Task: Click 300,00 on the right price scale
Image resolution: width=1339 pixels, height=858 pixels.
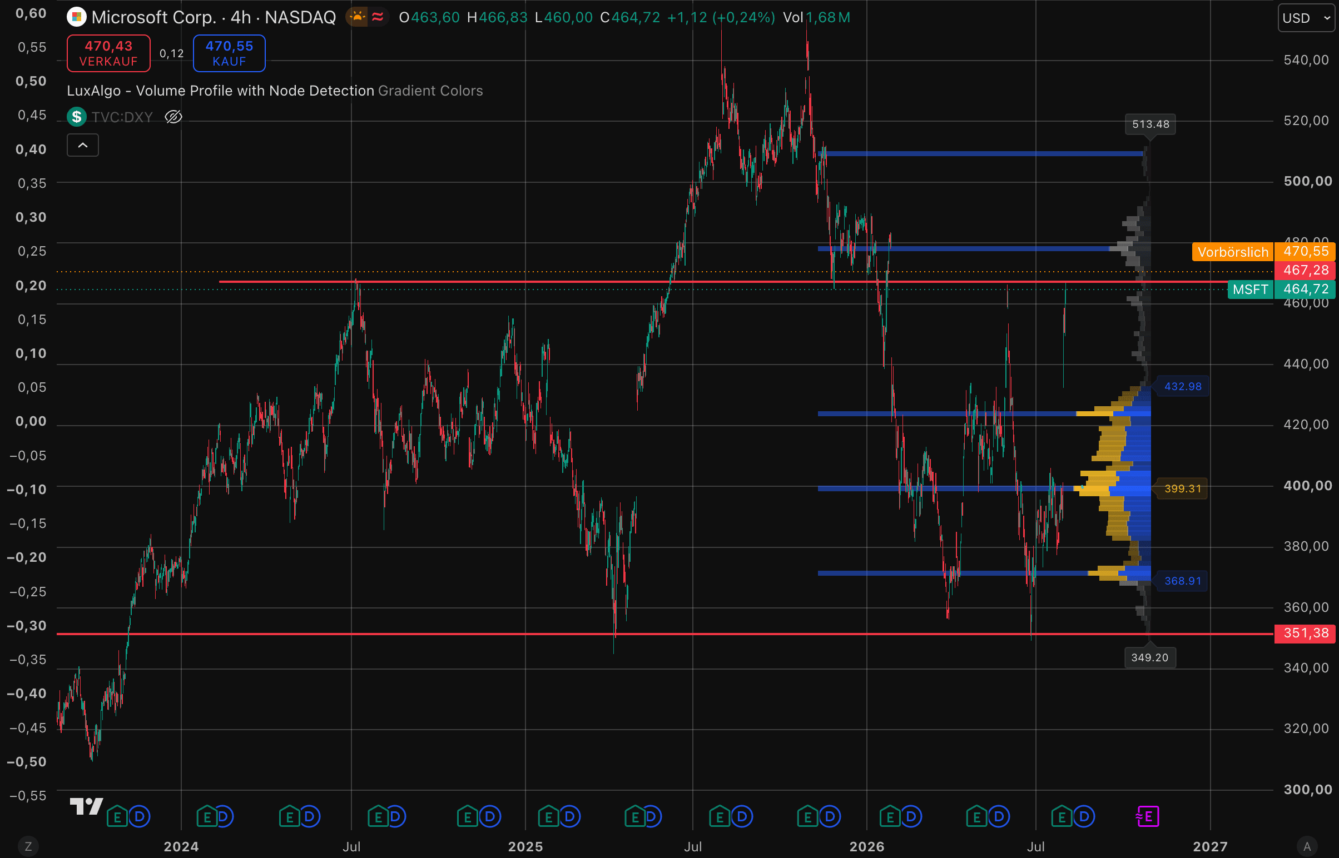Action: click(1308, 790)
